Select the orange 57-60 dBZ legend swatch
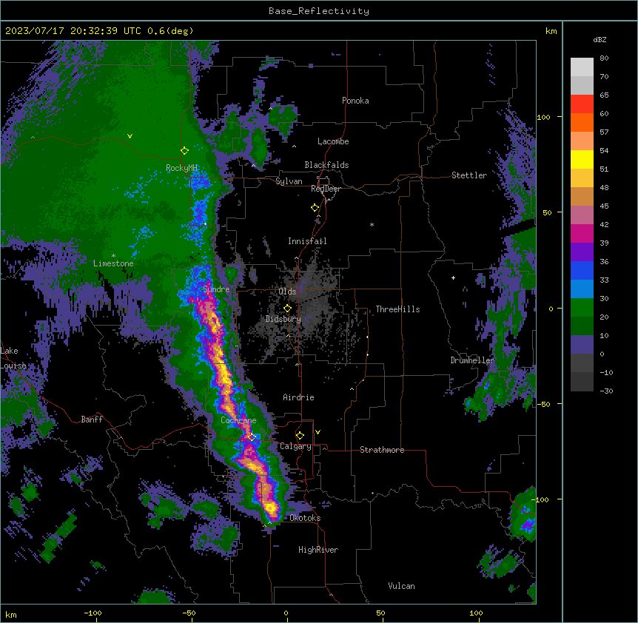Image resolution: width=638 pixels, height=623 pixels. point(582,122)
